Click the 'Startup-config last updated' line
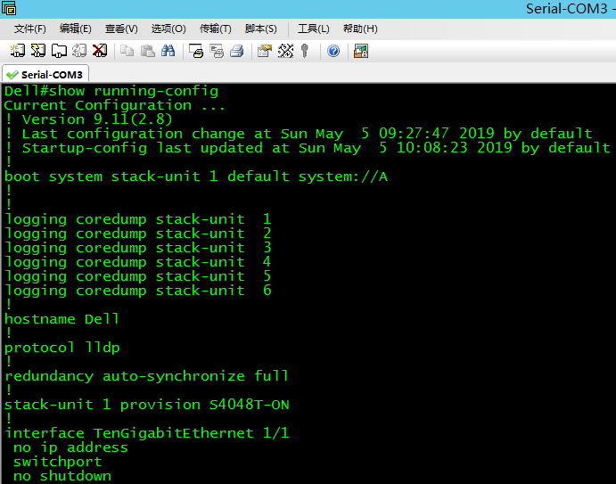This screenshot has width=616, height=484. [308, 148]
